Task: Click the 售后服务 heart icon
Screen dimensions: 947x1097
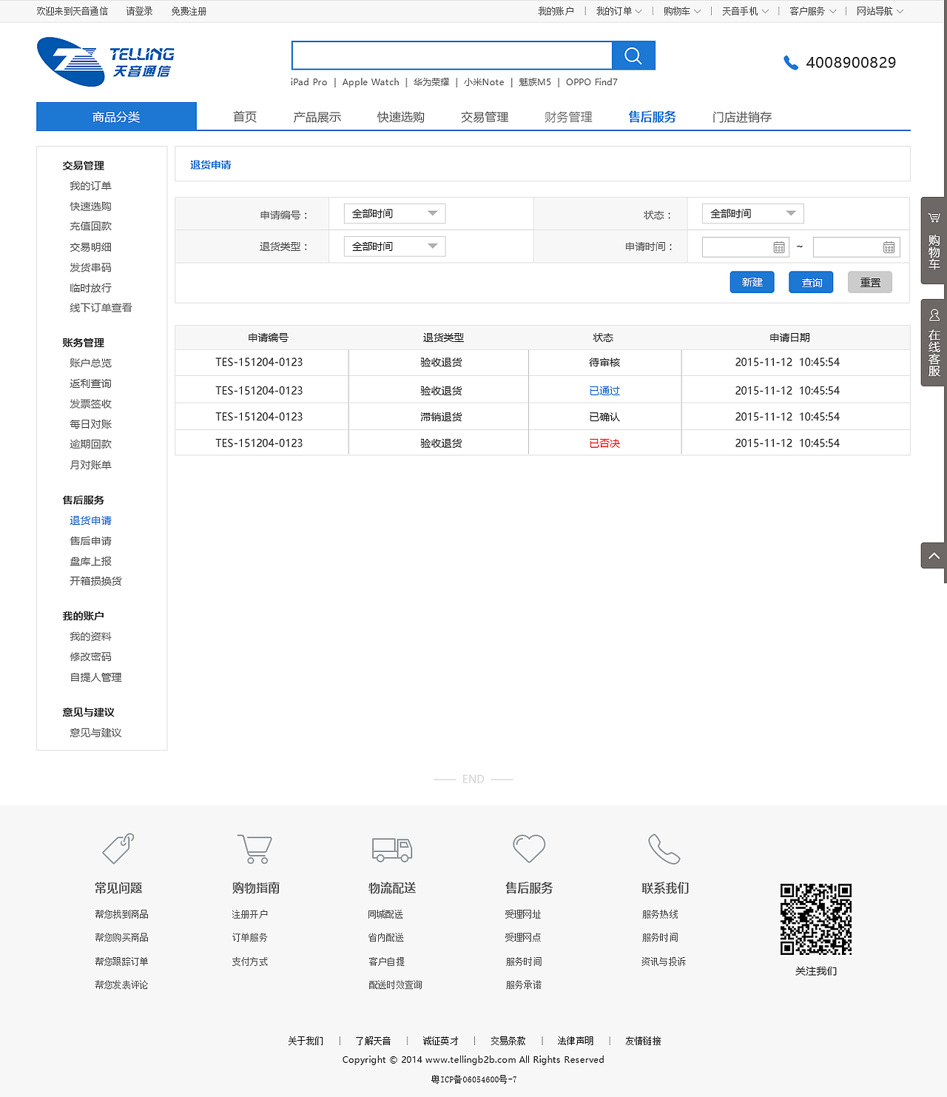Action: [528, 849]
